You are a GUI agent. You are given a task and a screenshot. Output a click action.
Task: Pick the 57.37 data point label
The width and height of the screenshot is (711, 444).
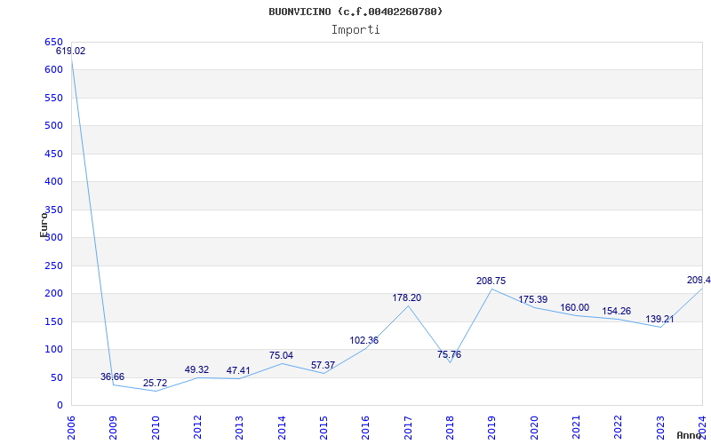pos(323,366)
